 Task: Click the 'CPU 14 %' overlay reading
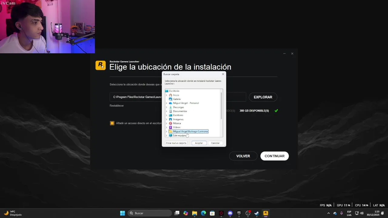click(x=362, y=205)
